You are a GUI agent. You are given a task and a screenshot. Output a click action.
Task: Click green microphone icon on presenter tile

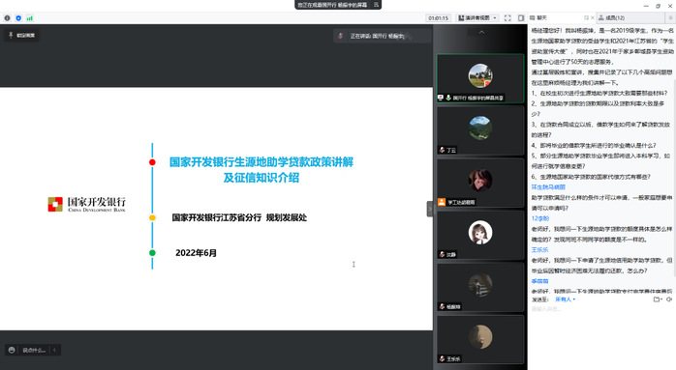pyautogui.click(x=448, y=98)
